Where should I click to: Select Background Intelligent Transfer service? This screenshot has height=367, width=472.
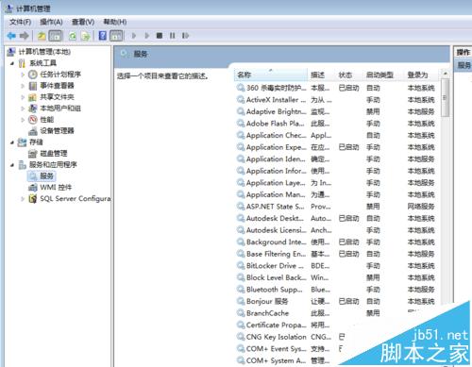[336, 242]
